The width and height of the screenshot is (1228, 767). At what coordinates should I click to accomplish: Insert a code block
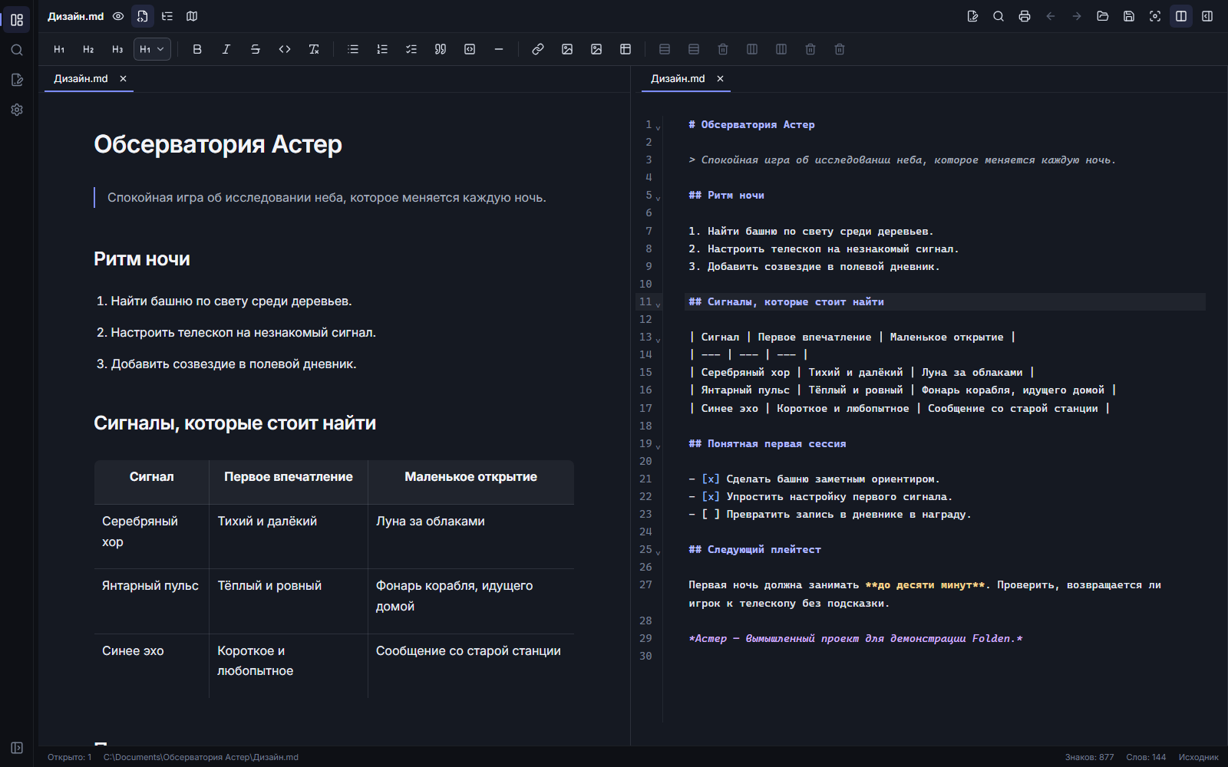pyautogui.click(x=470, y=49)
